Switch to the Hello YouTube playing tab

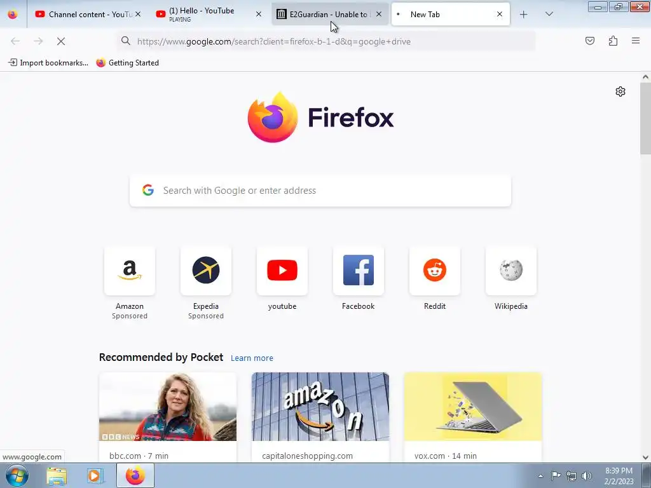209,14
